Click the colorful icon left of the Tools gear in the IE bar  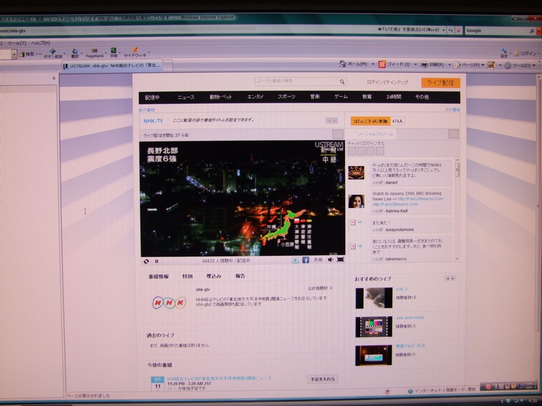491,65
